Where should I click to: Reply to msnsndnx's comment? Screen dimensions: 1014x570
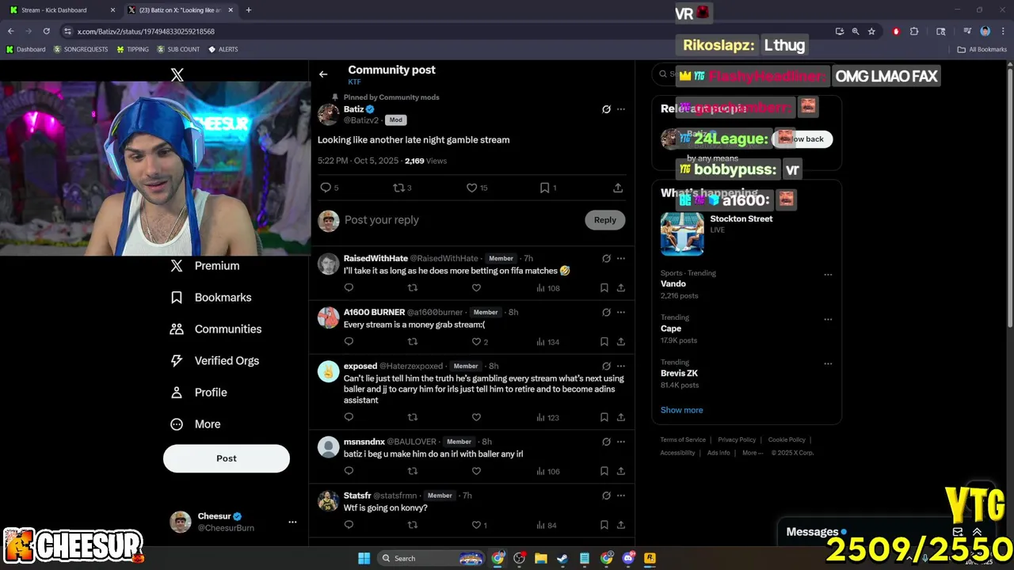click(349, 471)
